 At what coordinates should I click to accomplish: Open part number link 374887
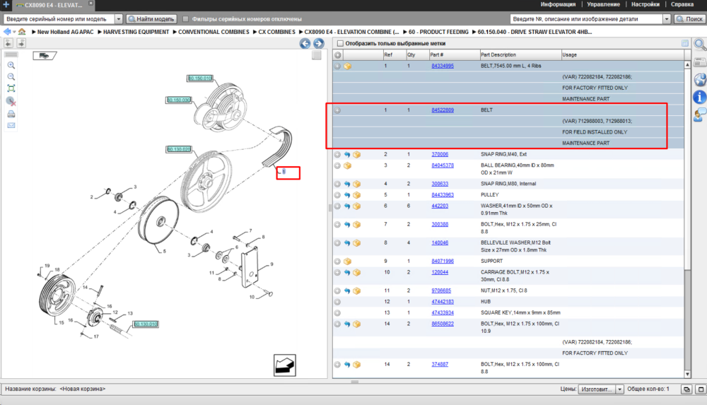coord(440,365)
